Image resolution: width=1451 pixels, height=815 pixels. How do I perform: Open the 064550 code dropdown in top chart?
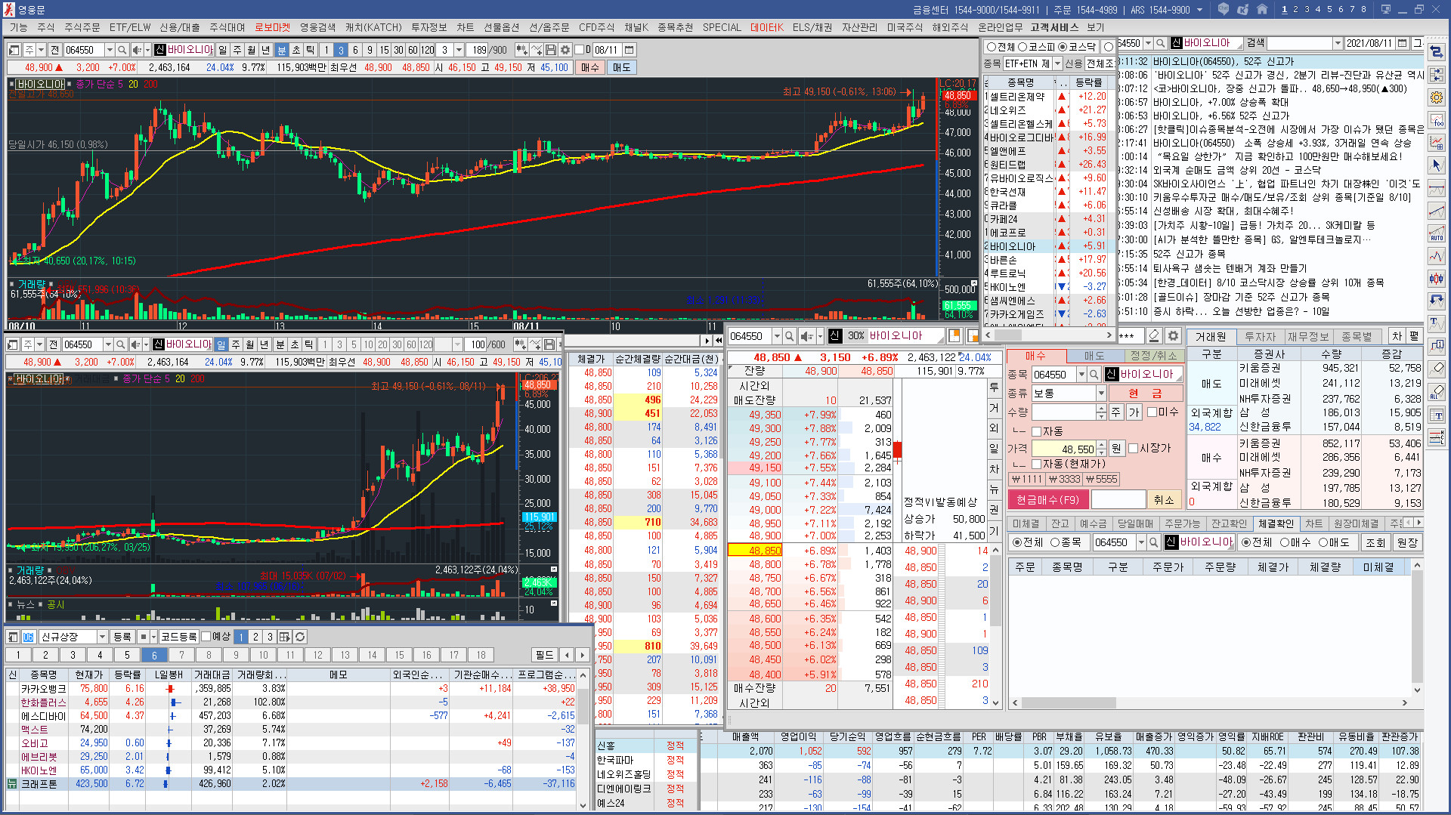(x=110, y=50)
